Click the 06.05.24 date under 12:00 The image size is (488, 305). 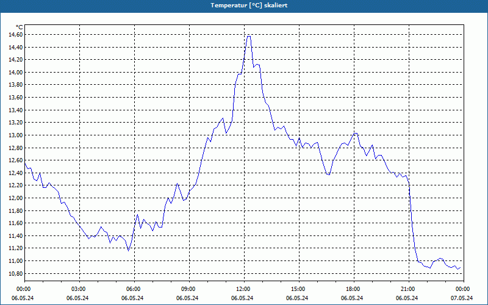[242, 298]
